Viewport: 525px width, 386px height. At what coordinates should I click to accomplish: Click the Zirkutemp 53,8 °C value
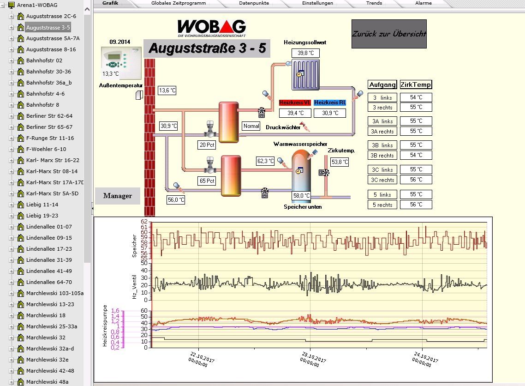pos(340,162)
